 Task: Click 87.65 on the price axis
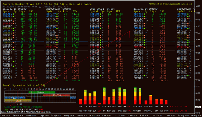tap(198, 80)
